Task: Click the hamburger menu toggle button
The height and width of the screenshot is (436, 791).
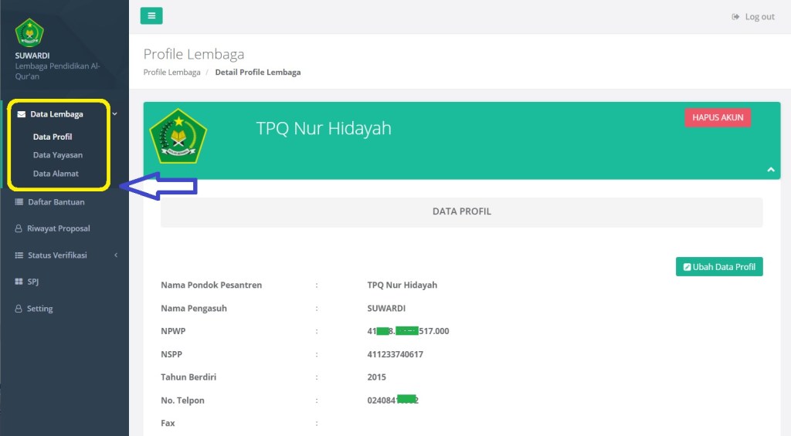Action: coord(151,15)
